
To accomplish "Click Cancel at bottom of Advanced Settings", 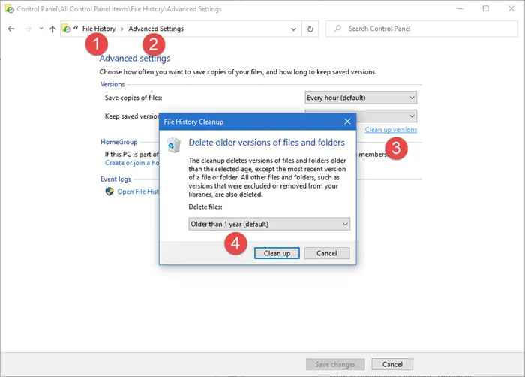I will [x=392, y=364].
